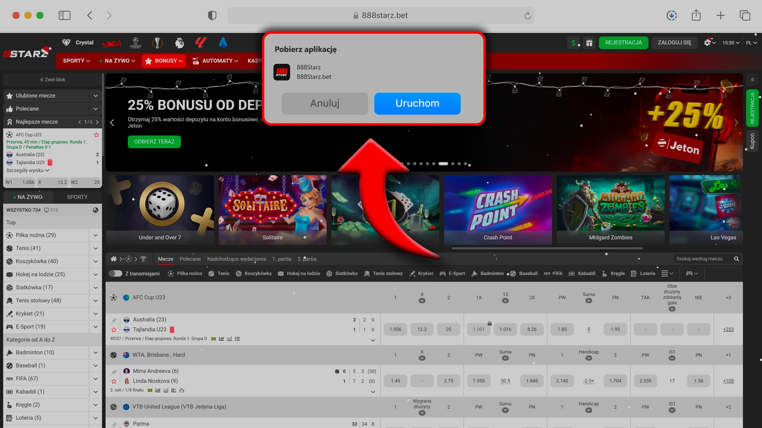
Task: Favorite the Mirra Andreeva vs Linda Noskova match
Action: [114, 381]
